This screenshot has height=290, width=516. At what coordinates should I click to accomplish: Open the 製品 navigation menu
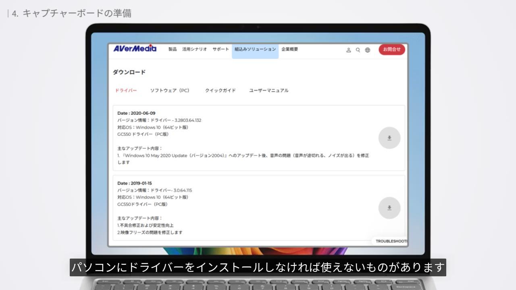point(173,49)
